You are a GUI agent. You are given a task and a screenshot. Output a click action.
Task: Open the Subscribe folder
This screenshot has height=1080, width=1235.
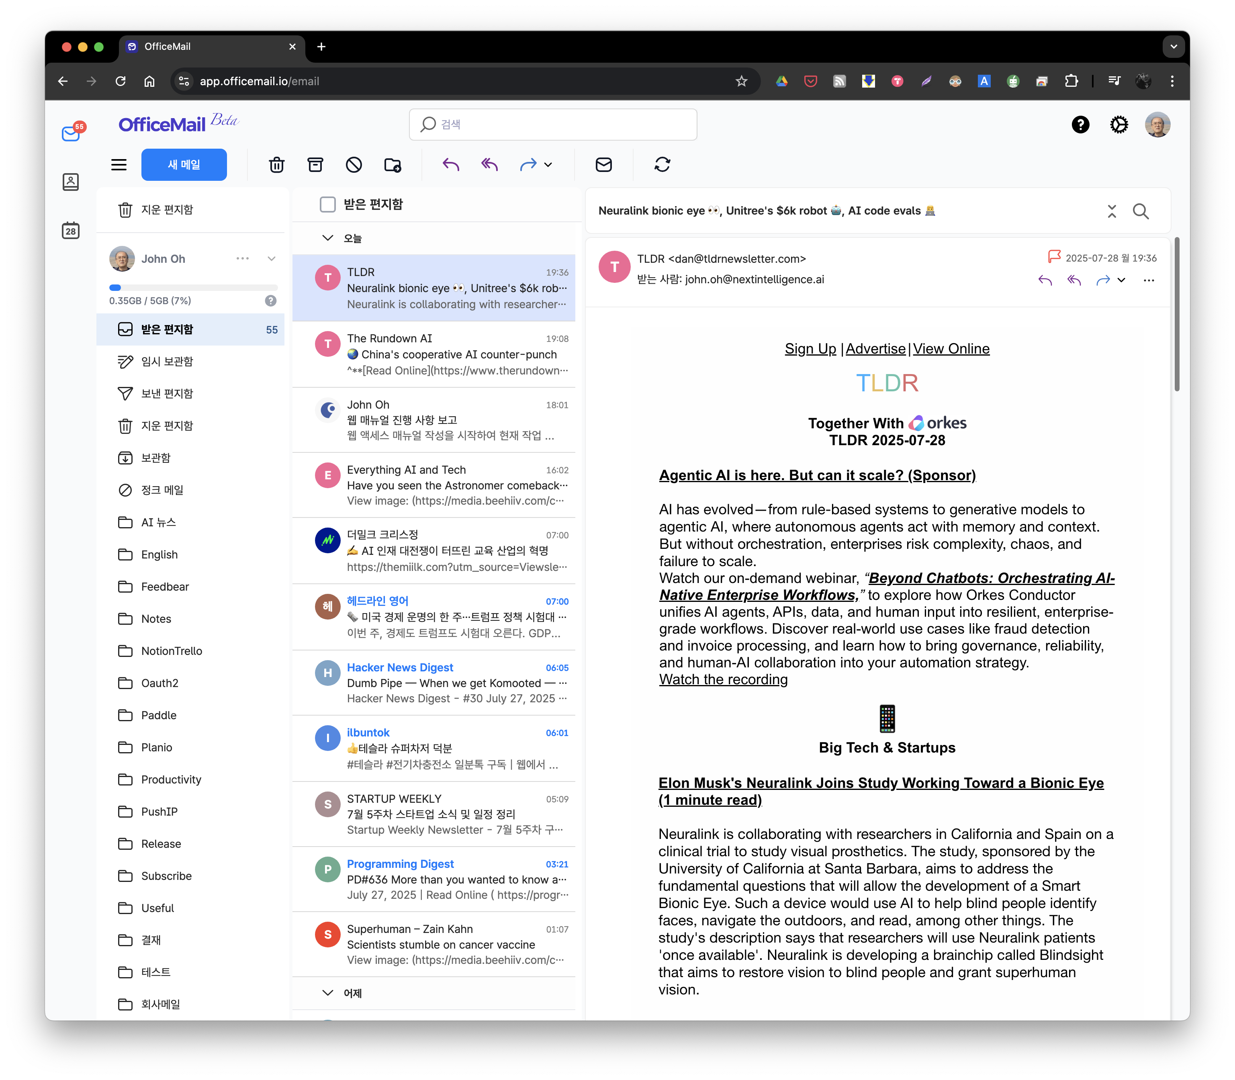[190, 876]
